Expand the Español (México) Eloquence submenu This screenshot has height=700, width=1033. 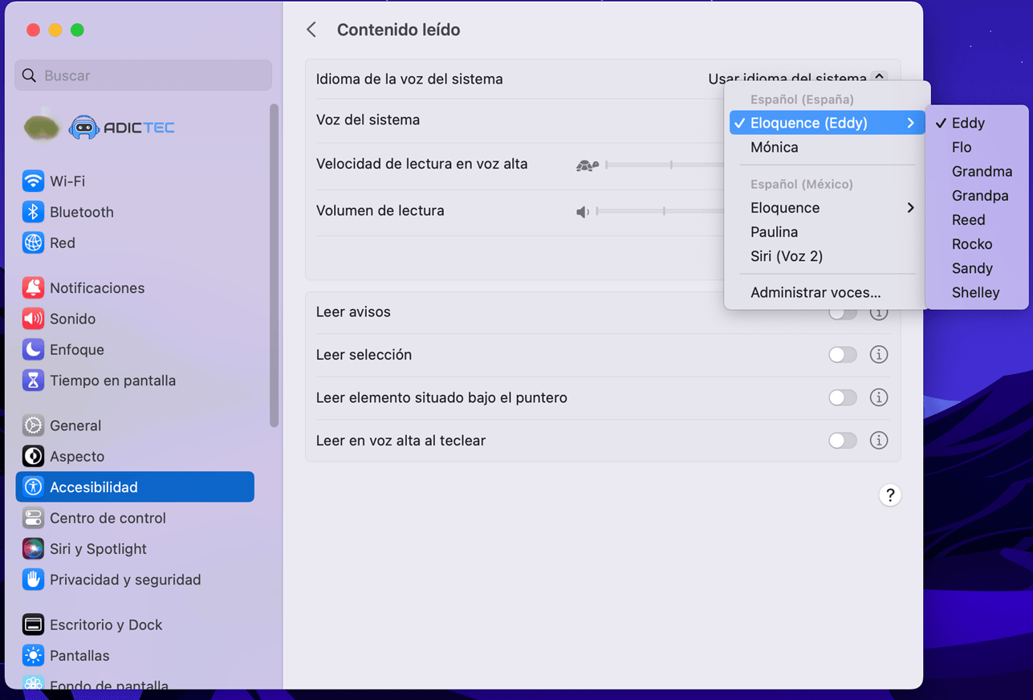click(910, 207)
